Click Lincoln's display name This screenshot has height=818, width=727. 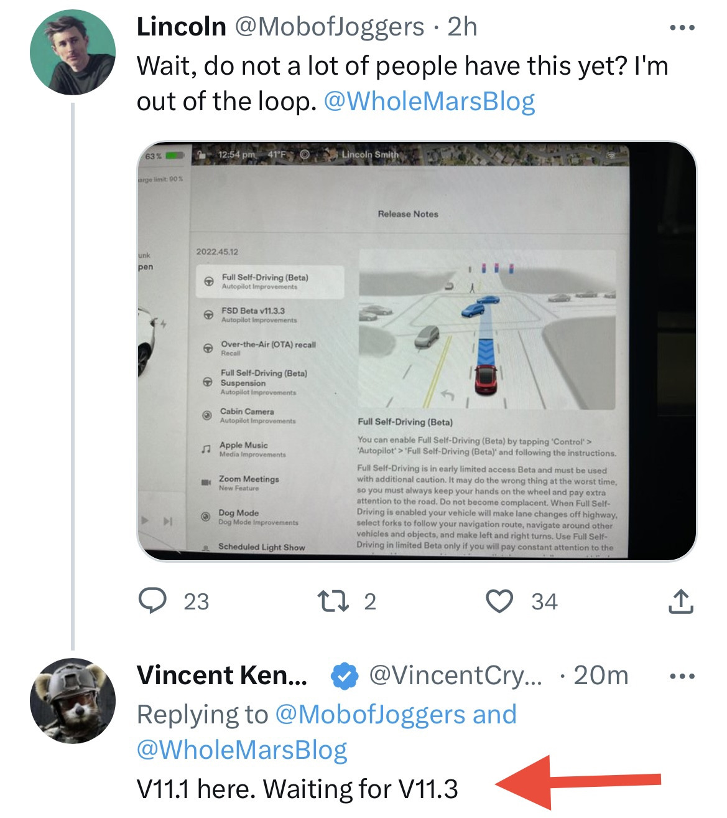click(181, 27)
